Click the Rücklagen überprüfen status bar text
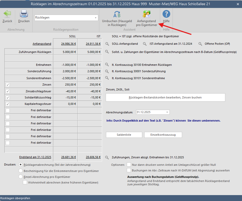The image size is (242, 201). coord(15,198)
